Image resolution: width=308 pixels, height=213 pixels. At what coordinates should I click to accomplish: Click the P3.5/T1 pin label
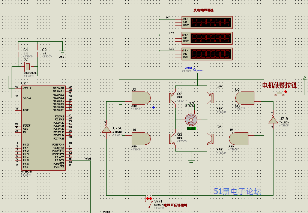pos(59,160)
